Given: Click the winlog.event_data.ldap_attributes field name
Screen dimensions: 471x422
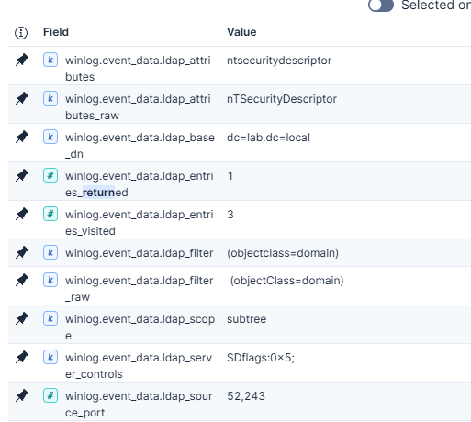Looking at the screenshot, I should coord(138,69).
